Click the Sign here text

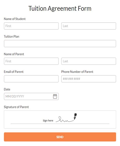coord(48,121)
